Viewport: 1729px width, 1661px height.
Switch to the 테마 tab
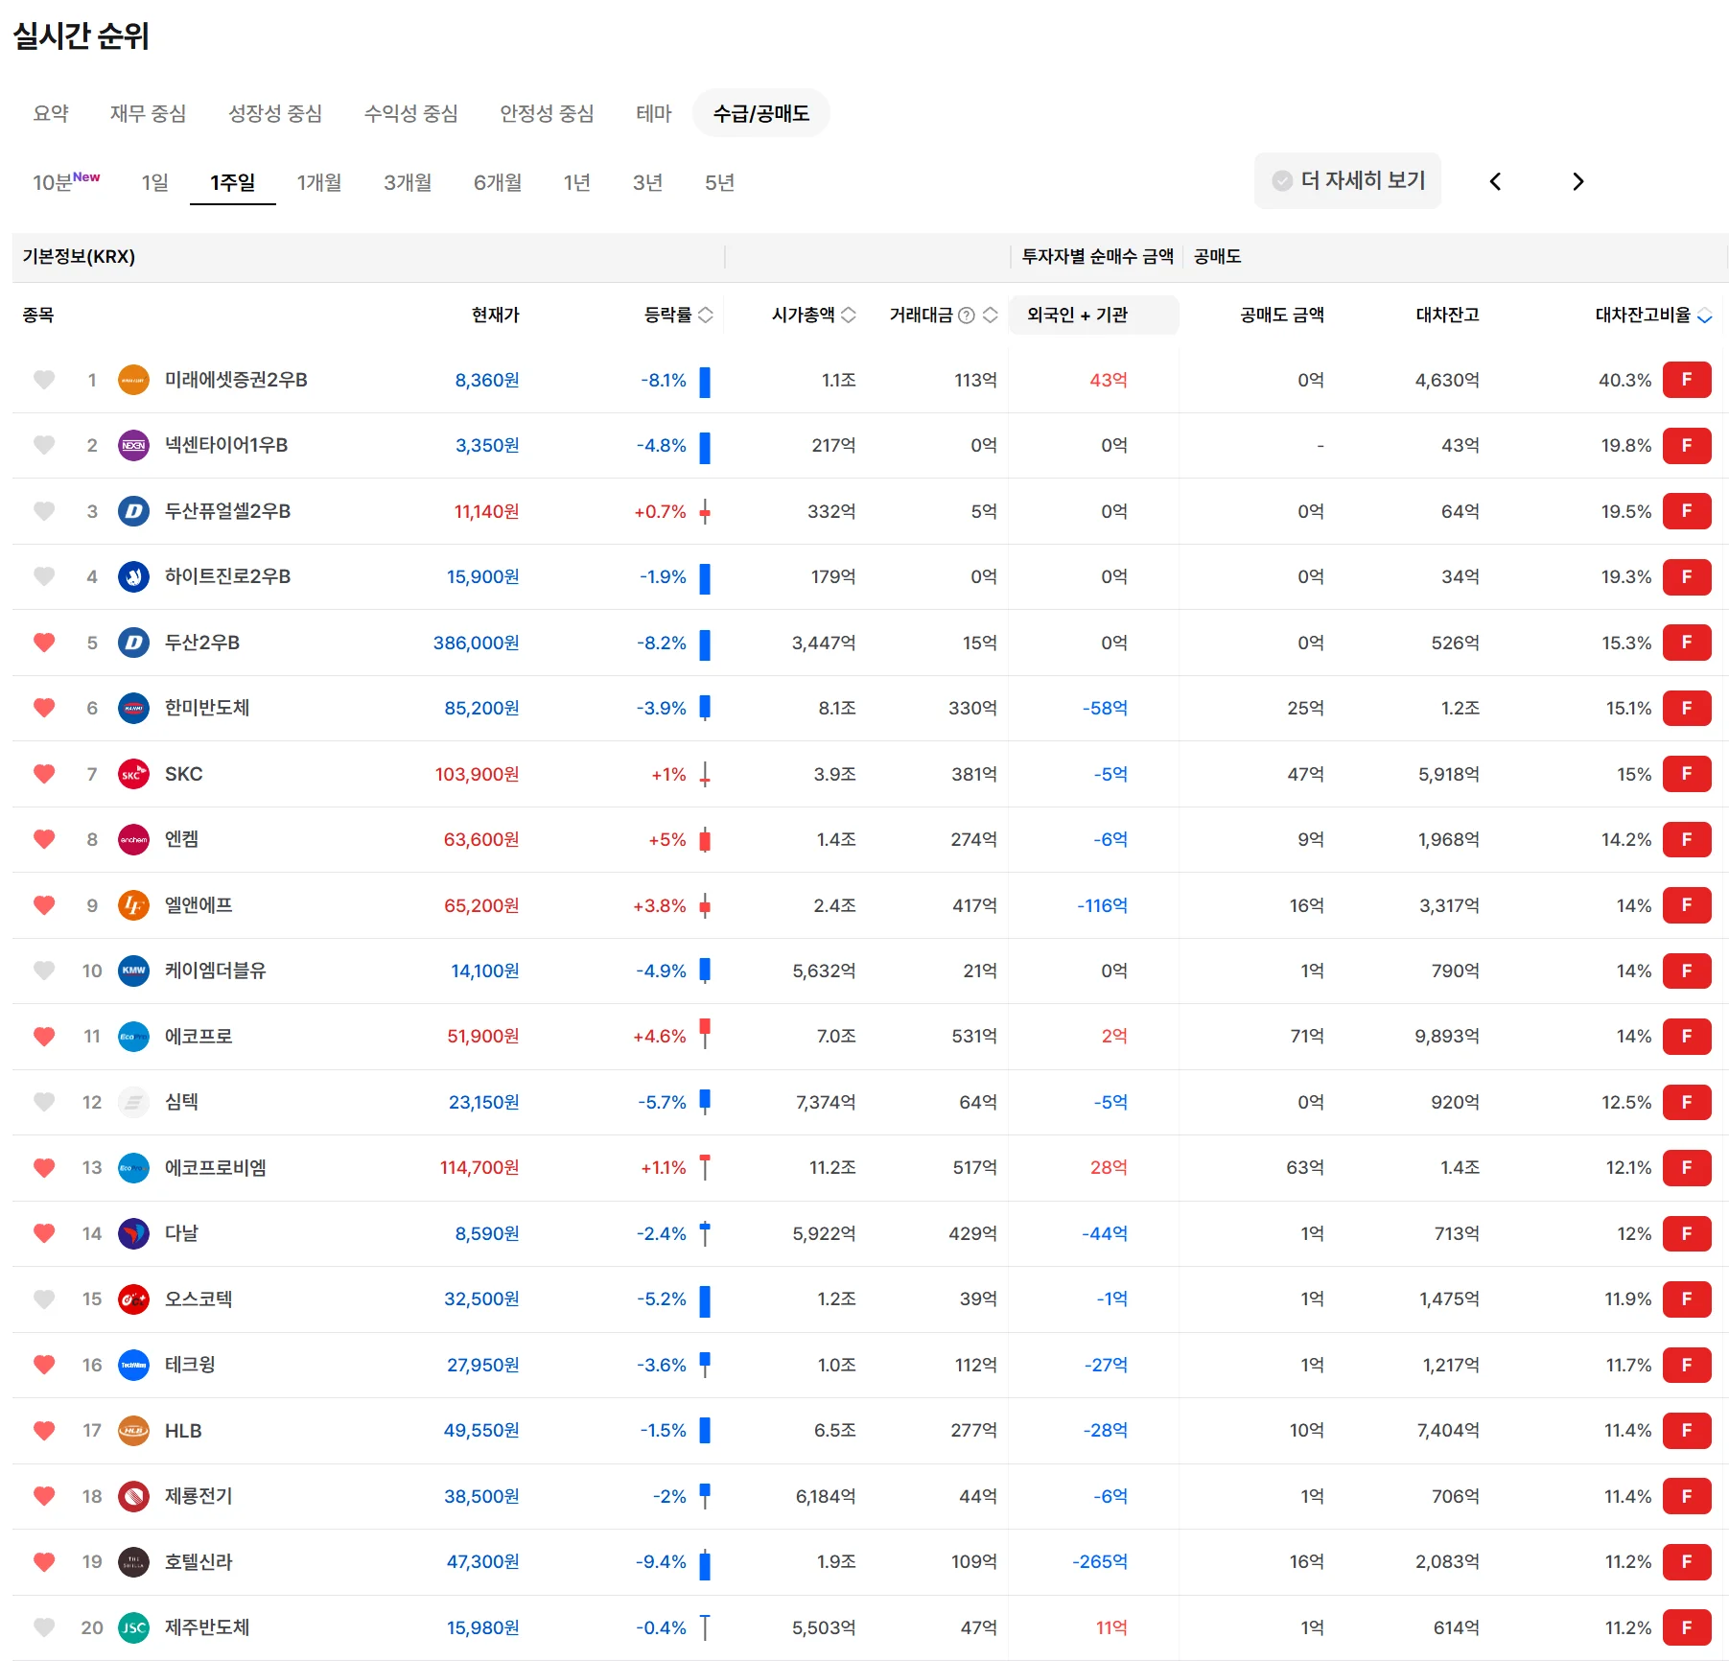(x=654, y=113)
